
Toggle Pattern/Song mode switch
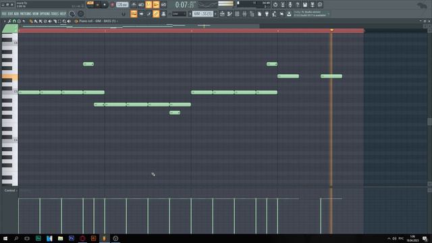coord(90,4)
